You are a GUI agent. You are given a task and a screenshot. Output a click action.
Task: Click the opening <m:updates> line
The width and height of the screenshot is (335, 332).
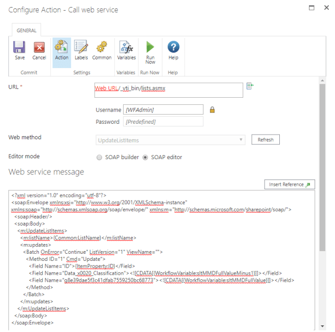point(36,245)
